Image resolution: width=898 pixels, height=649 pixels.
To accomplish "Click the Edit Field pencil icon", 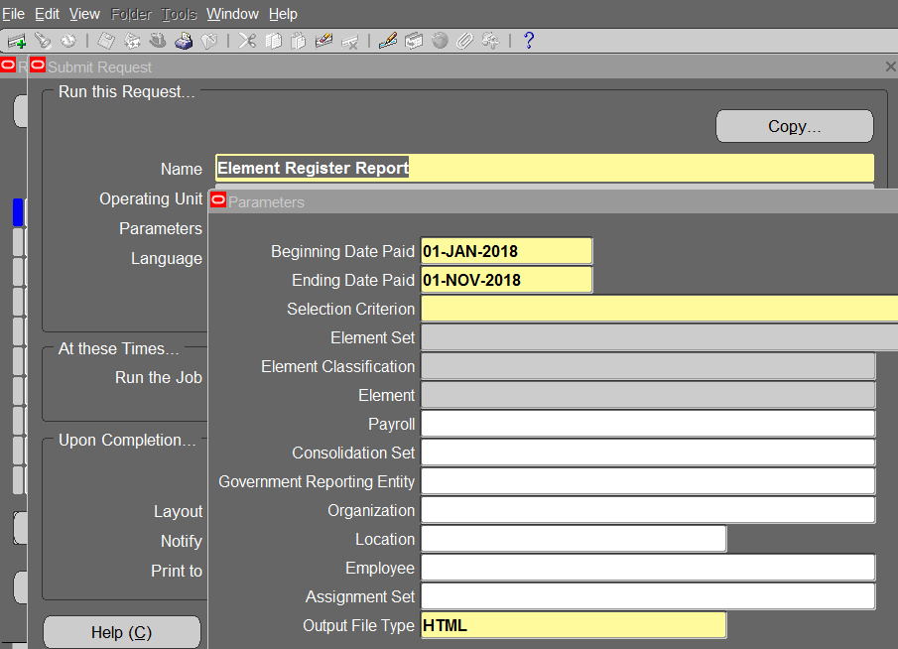I will [388, 41].
